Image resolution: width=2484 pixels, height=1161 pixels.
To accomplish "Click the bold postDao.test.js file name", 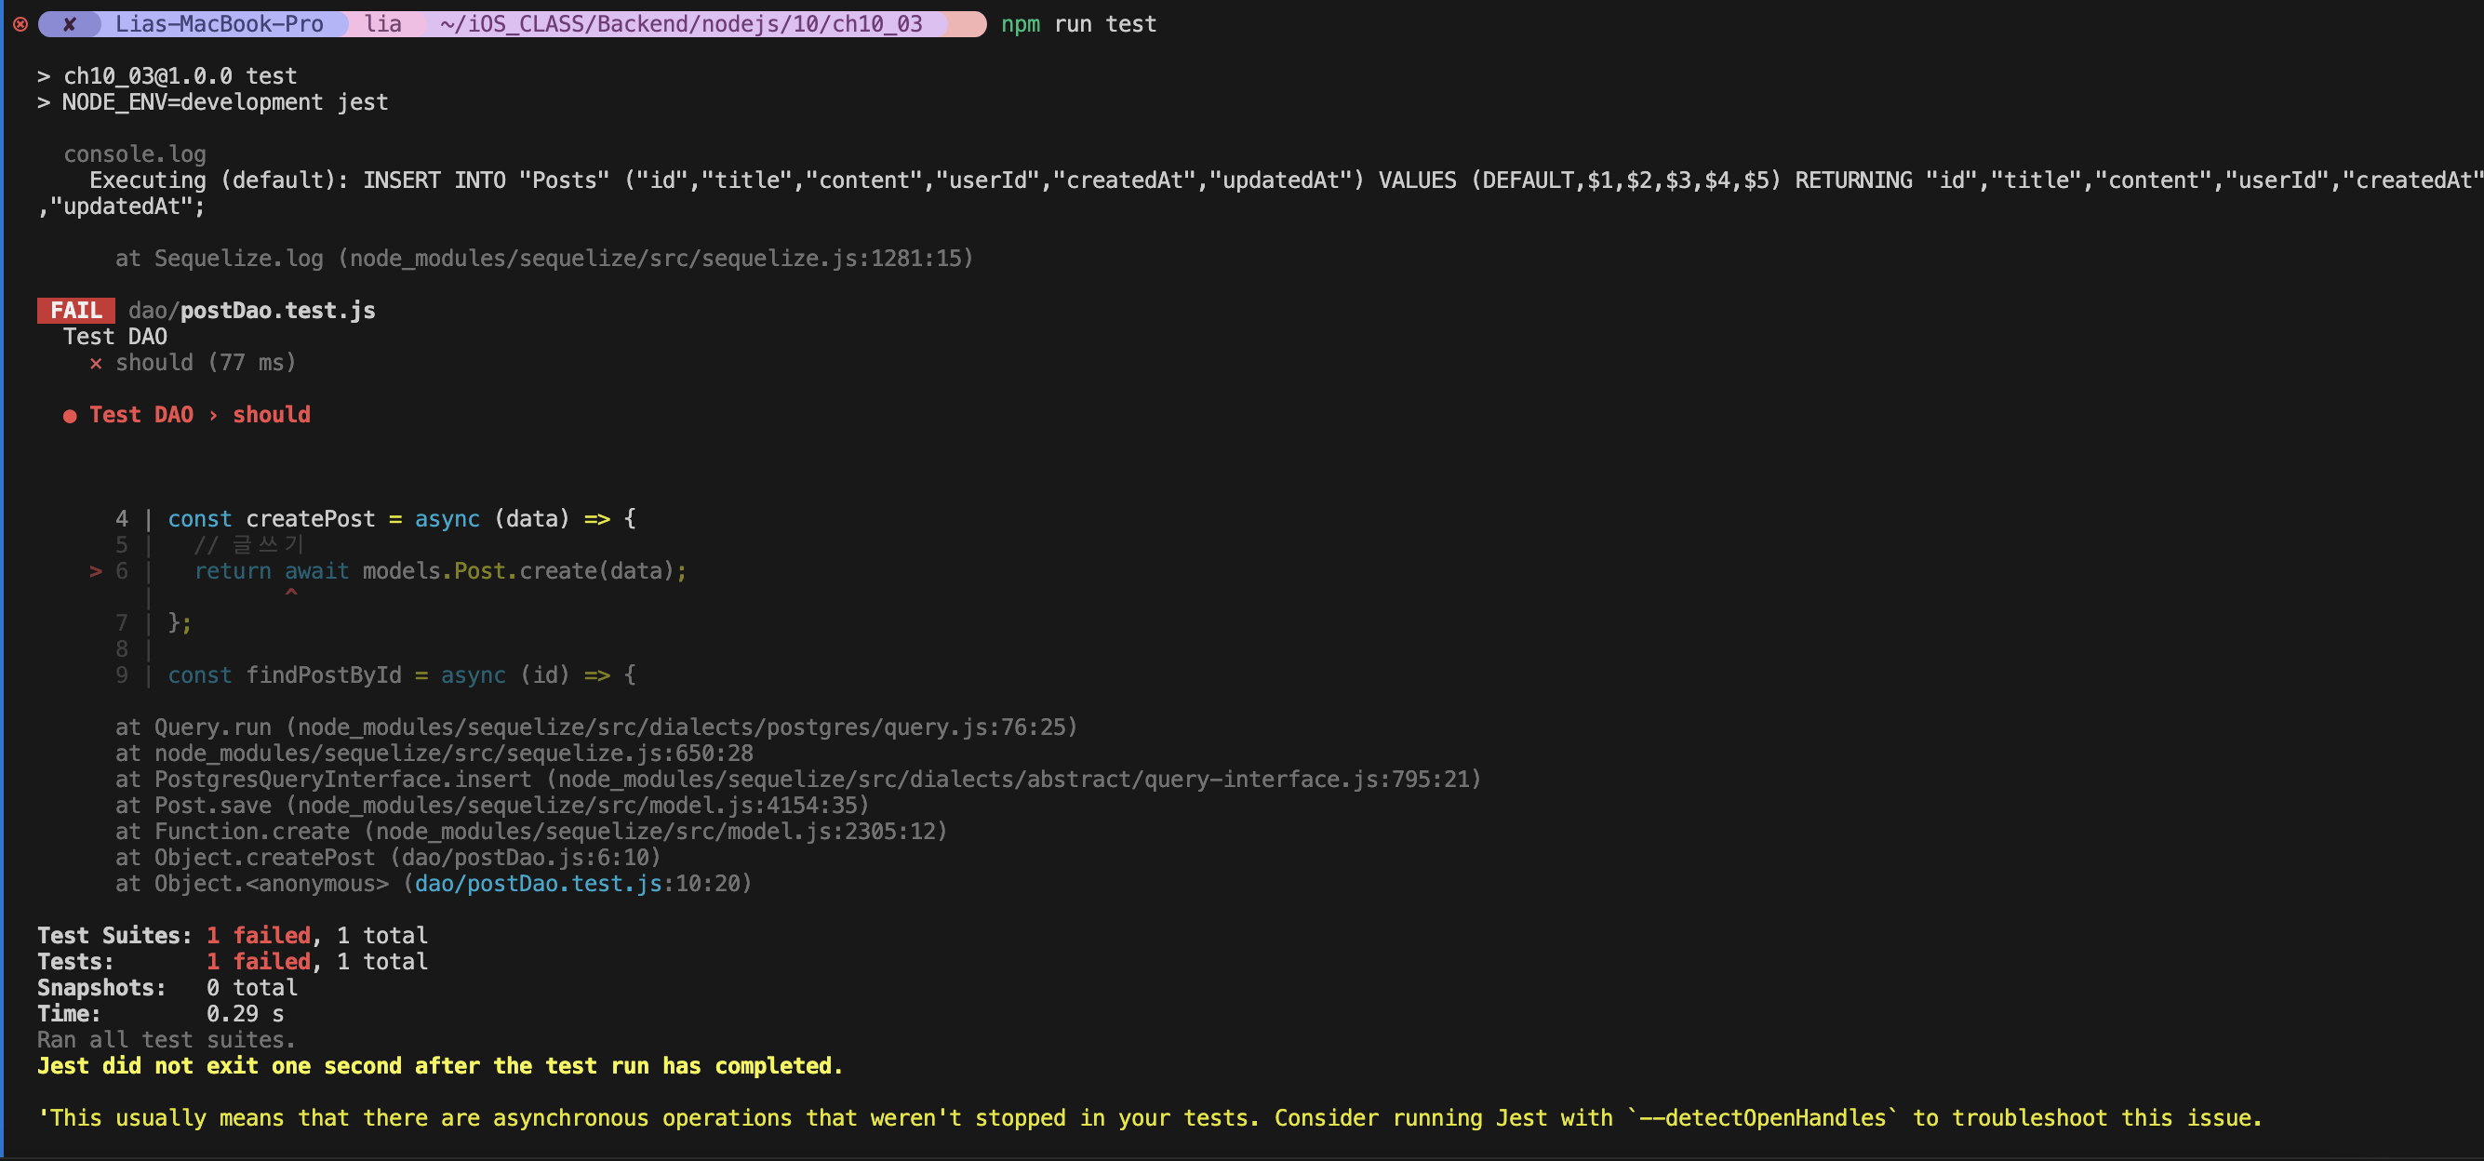I will click(x=278, y=311).
